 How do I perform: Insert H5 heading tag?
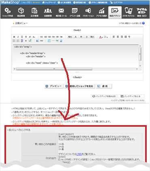tap(57, 37)
